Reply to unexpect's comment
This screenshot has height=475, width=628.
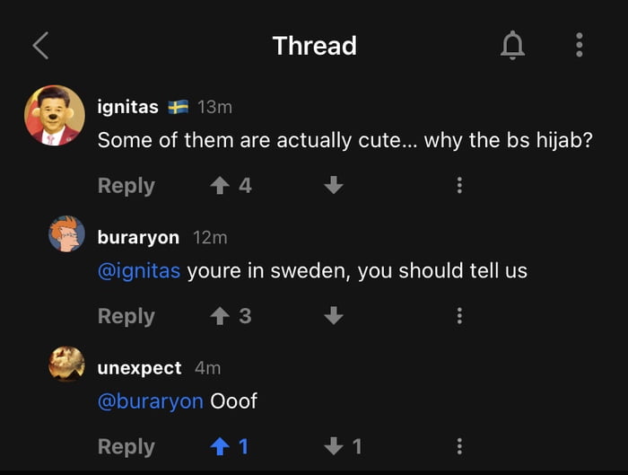126,446
